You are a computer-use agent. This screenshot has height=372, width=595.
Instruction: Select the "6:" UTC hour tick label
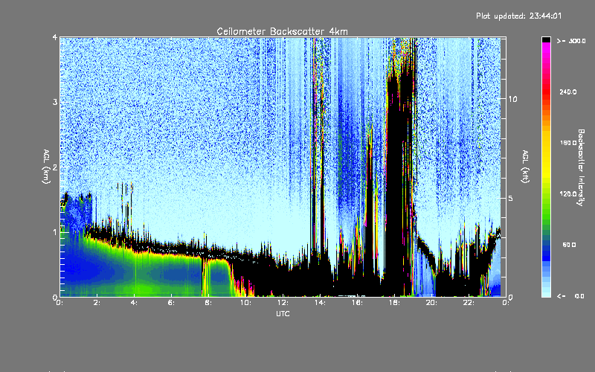[x=171, y=303]
